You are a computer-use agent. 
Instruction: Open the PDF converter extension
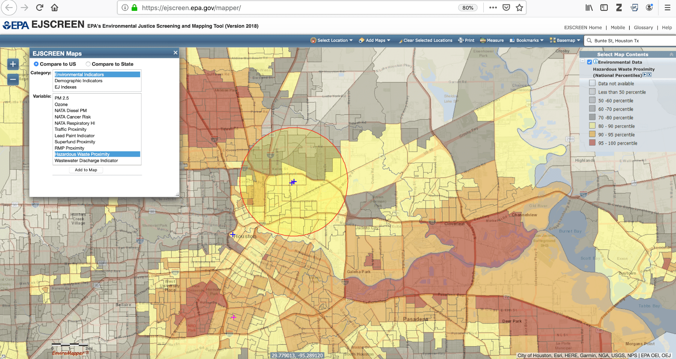click(x=634, y=7)
